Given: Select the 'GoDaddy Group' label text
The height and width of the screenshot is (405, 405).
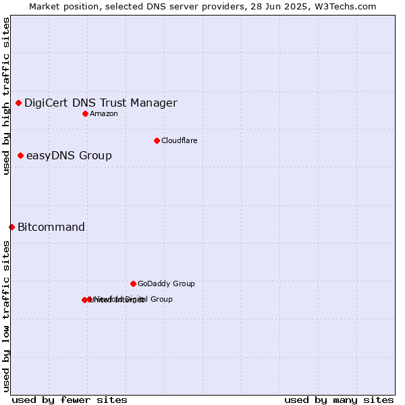Looking at the screenshot, I should coord(166,283).
